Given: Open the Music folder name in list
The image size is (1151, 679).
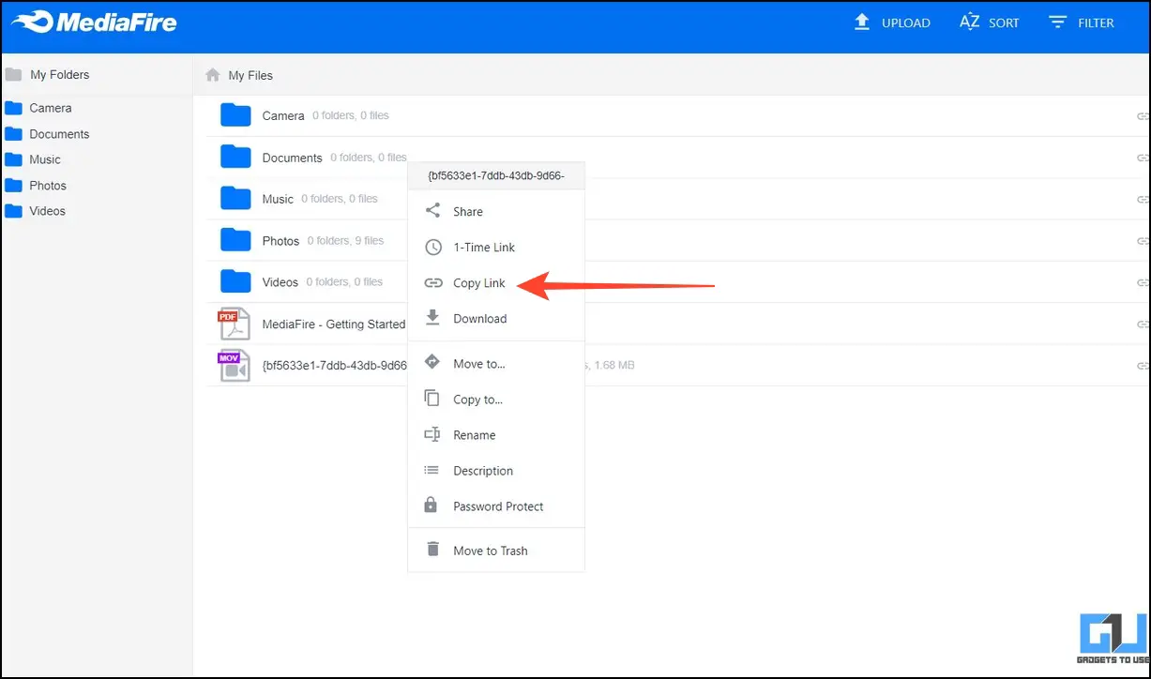Looking at the screenshot, I should pyautogui.click(x=278, y=199).
